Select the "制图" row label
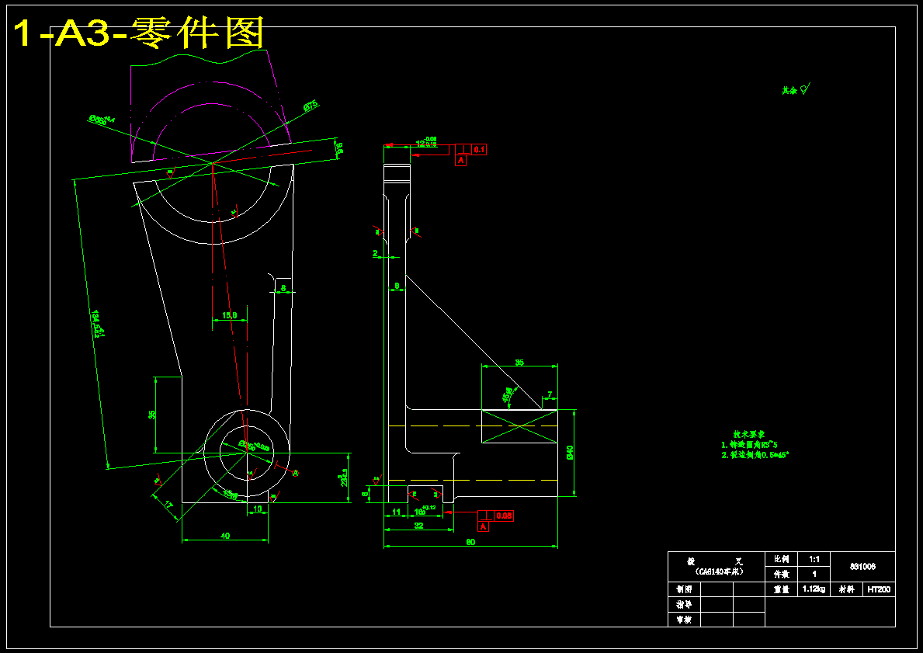Image resolution: width=923 pixels, height=653 pixels. (684, 589)
